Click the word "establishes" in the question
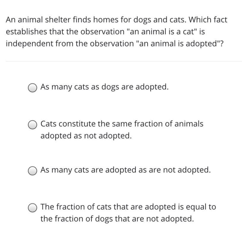Viewport: 242px width, 242px height. pyautogui.click(x=26, y=32)
